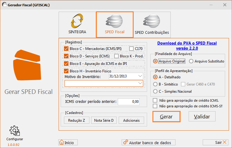232x148 pixels.
Task: Uncheck Bloco C - Mercadorias (ICMS/IPI)
Action: 66,48
